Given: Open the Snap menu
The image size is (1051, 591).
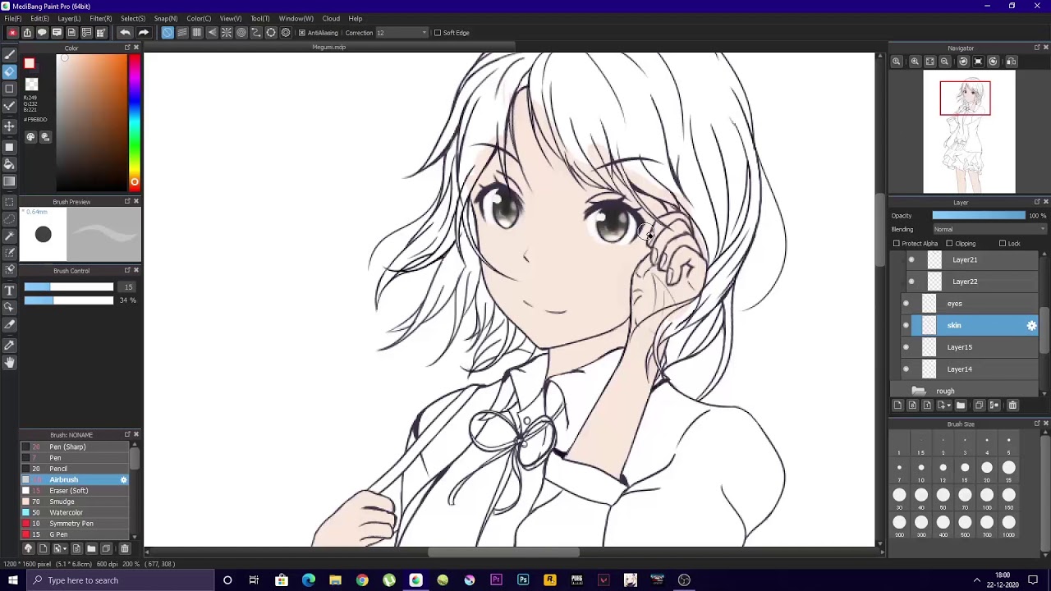Looking at the screenshot, I should tap(165, 18).
